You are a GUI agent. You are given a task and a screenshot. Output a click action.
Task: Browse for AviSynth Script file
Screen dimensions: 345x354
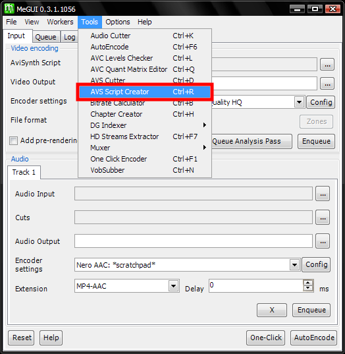click(327, 65)
